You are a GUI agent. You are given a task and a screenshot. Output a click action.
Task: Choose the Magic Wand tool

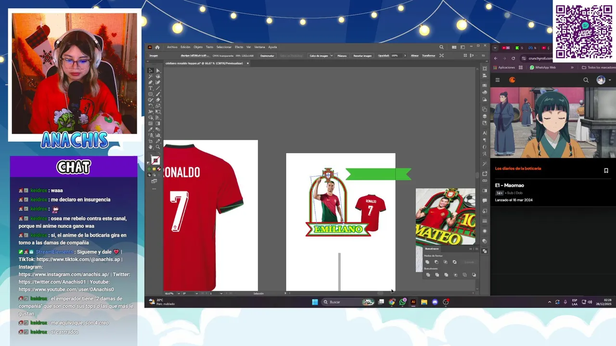point(151,76)
